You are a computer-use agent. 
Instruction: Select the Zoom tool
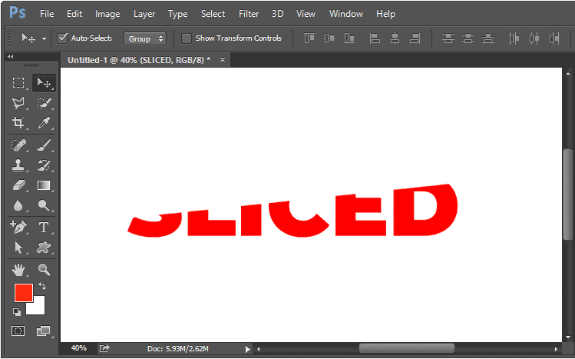(44, 270)
